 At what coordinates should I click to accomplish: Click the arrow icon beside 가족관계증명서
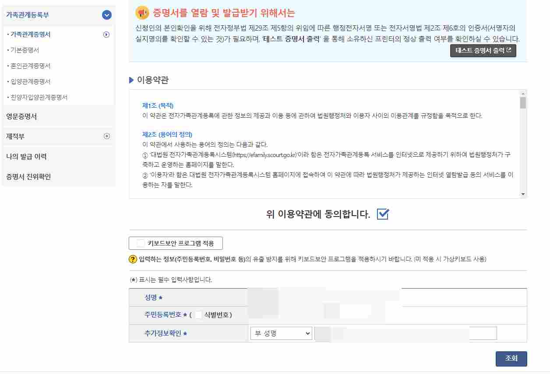[x=106, y=34]
